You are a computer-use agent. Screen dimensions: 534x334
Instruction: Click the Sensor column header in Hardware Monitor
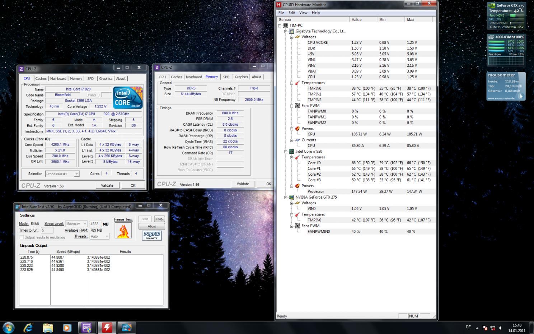[313, 19]
